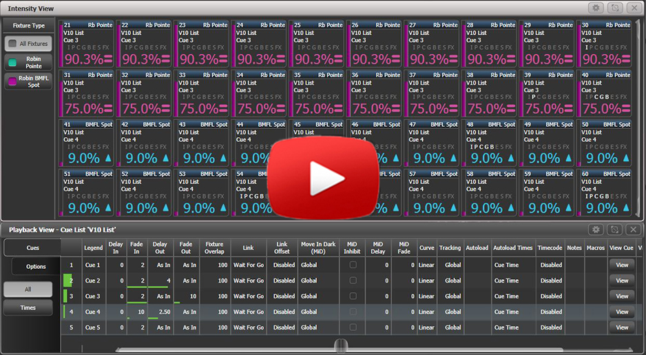
Task: Switch to the Cues tab
Action: [x=32, y=247]
